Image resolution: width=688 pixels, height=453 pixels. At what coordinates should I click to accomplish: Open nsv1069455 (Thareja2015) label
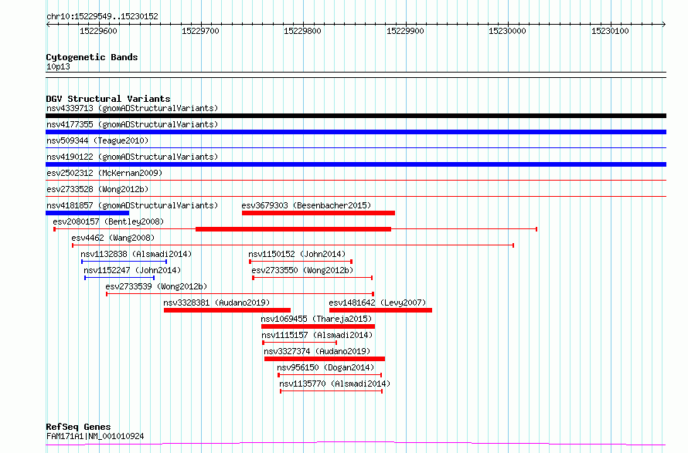click(x=316, y=319)
